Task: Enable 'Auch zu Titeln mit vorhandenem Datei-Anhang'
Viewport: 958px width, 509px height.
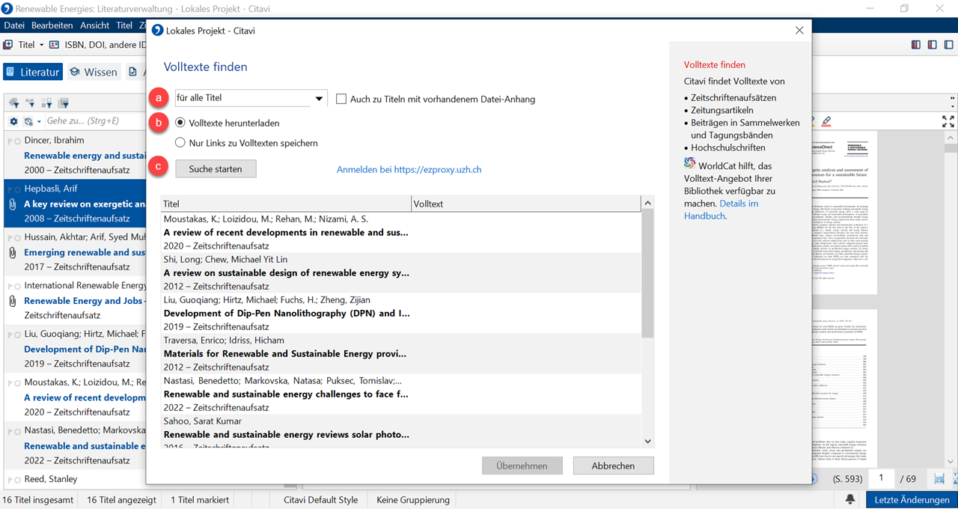Action: (341, 99)
